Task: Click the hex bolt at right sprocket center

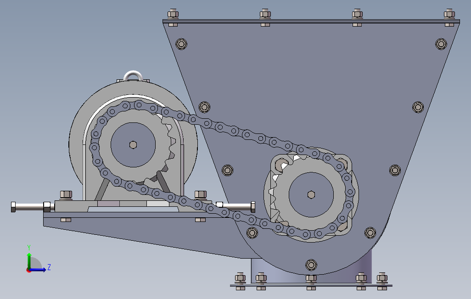Action: pyautogui.click(x=311, y=195)
